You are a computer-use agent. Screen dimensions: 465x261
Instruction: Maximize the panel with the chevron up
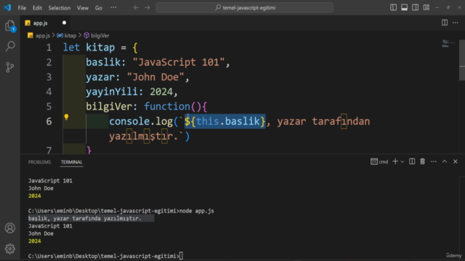click(x=445, y=162)
